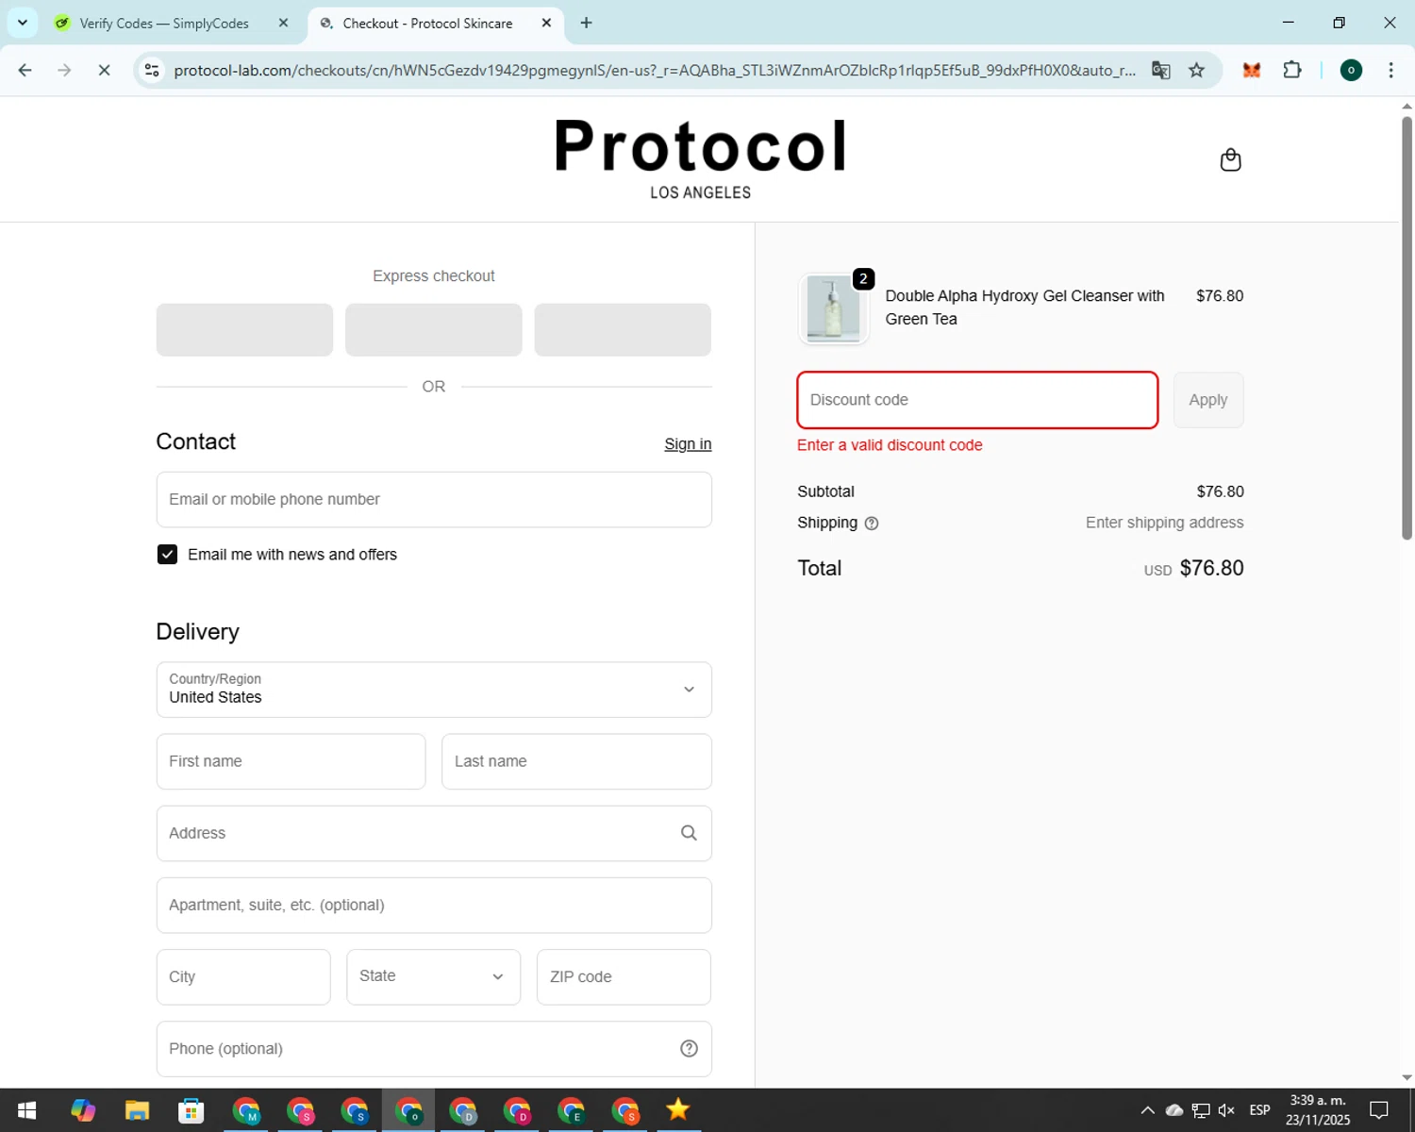Click the ESP language indicator
1415x1132 pixels.
(1259, 1110)
